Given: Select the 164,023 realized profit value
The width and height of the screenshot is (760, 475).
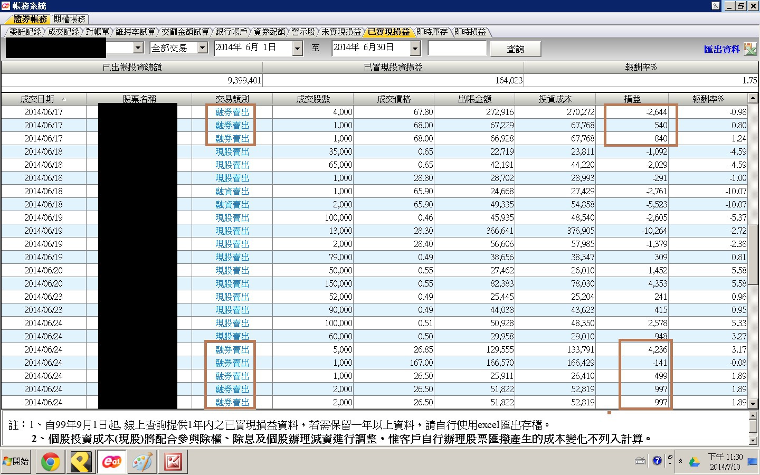Looking at the screenshot, I should (509, 80).
